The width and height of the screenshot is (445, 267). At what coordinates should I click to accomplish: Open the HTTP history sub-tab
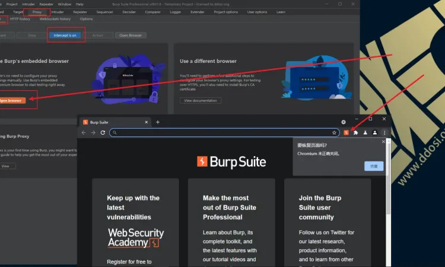click(x=20, y=19)
